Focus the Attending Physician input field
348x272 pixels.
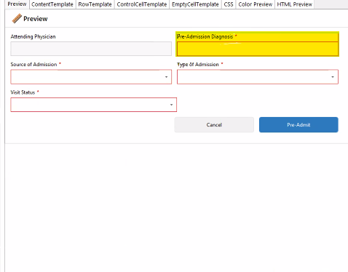[91, 49]
